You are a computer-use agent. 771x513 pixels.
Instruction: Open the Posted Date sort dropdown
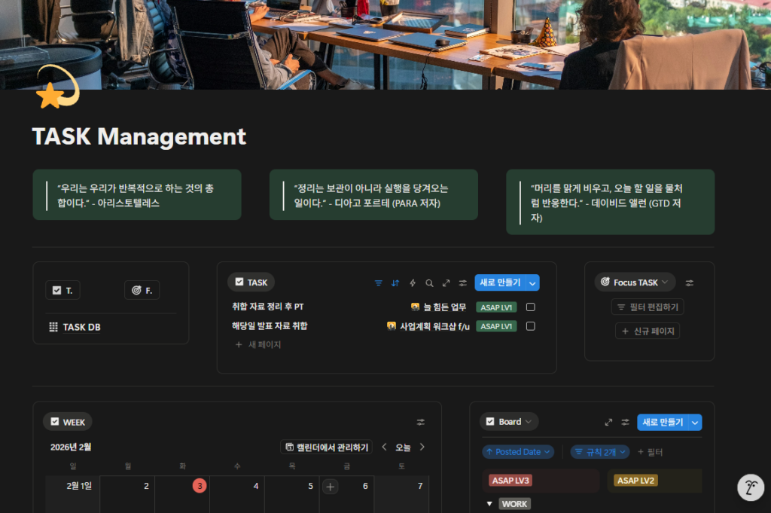point(518,452)
